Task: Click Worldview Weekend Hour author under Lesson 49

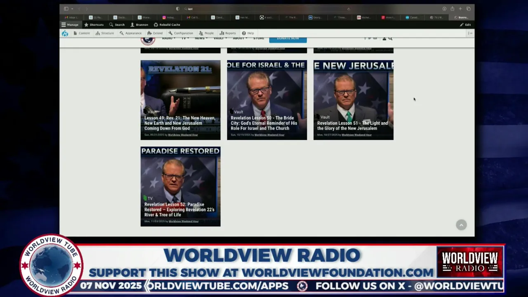Action: [x=183, y=135]
